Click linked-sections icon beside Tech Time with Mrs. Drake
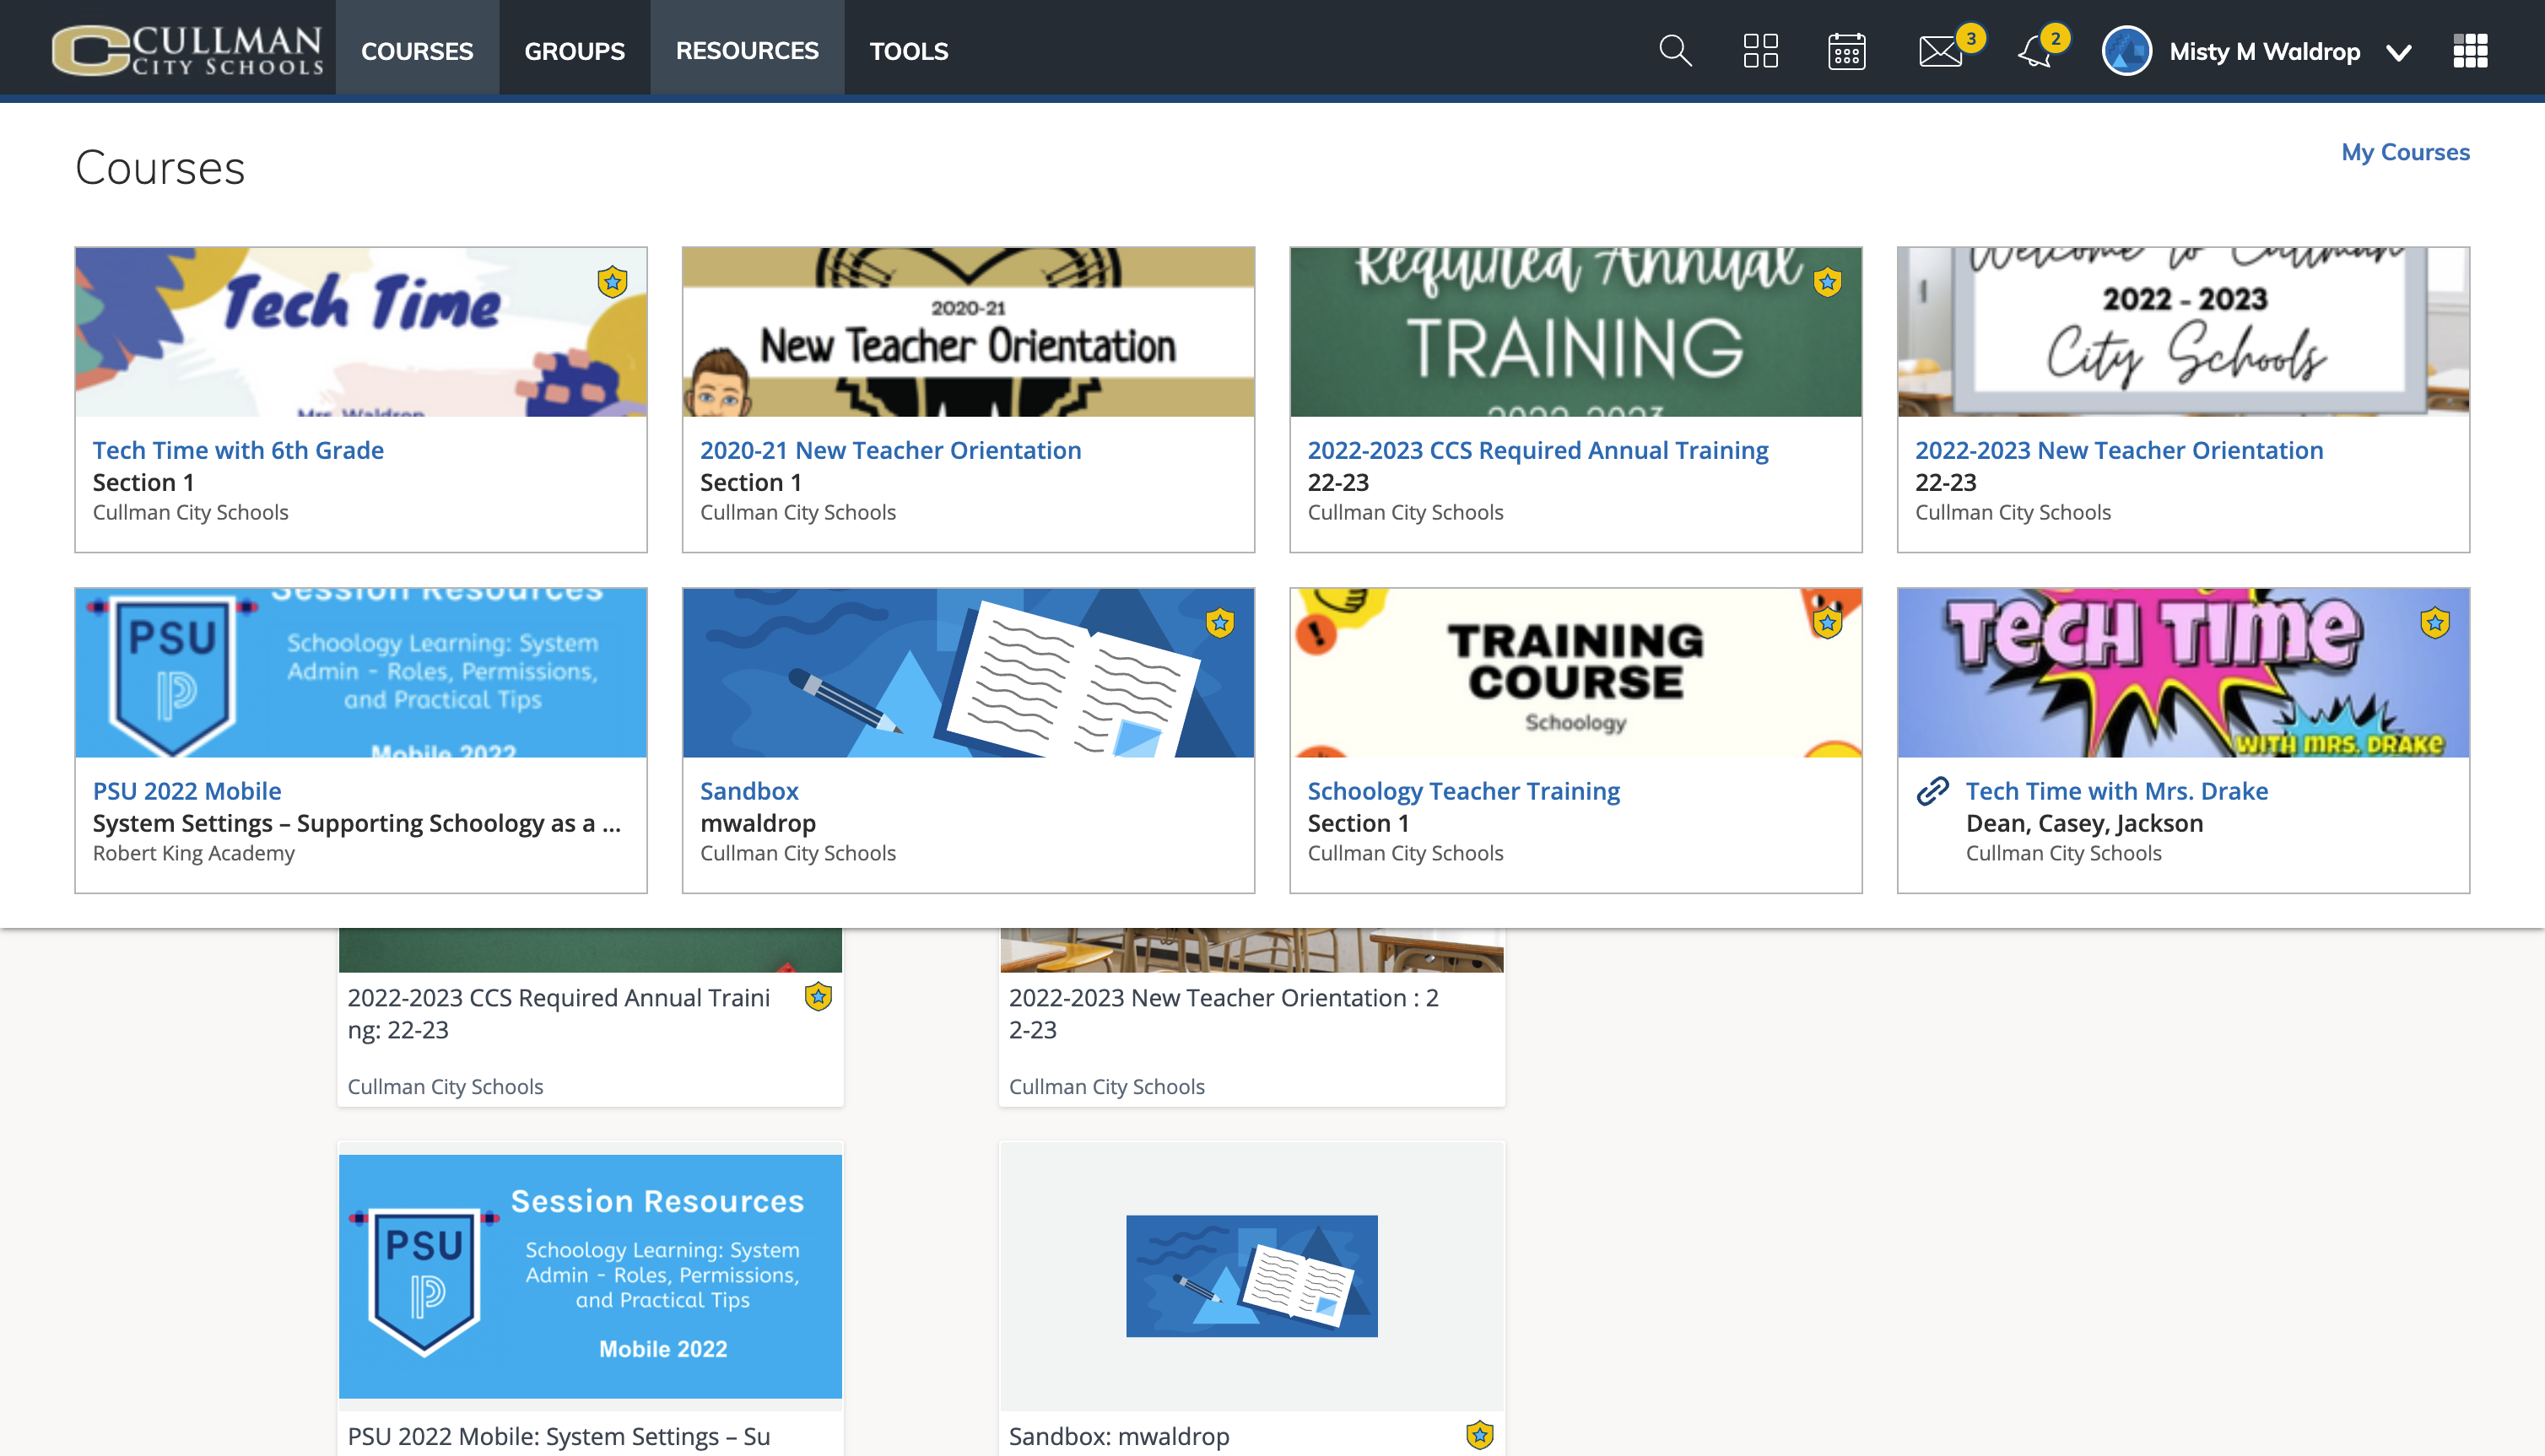Viewport: 2545px width, 1456px height. click(1932, 791)
